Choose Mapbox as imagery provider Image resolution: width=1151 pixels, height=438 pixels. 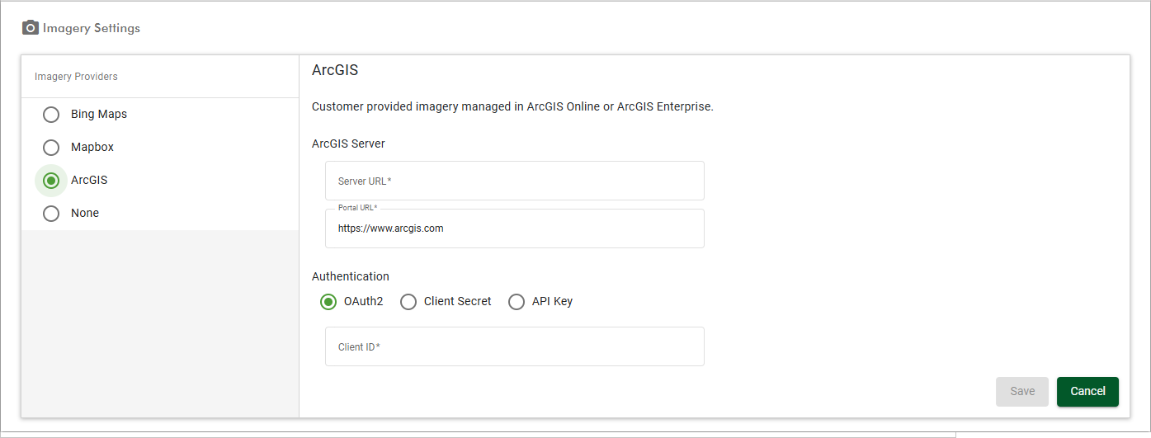[51, 147]
